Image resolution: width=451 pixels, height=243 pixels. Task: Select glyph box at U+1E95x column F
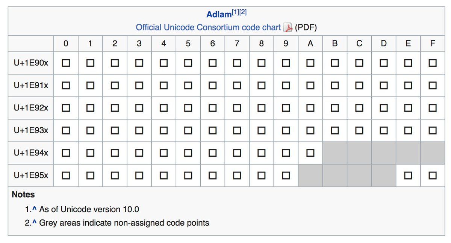[x=433, y=175]
